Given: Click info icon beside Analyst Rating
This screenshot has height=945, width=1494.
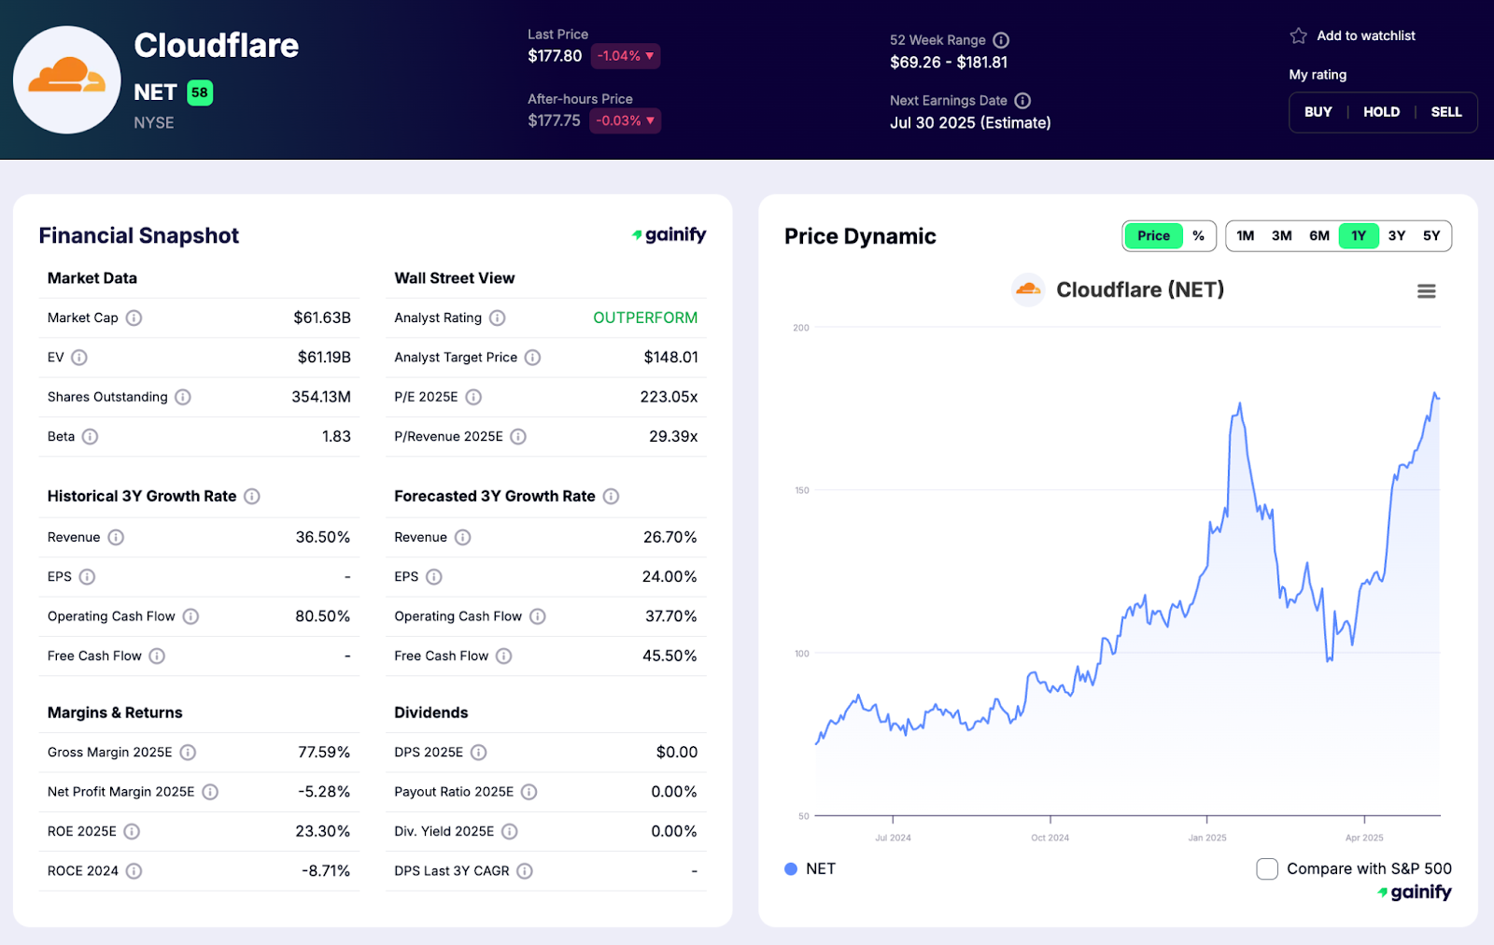Looking at the screenshot, I should pyautogui.click(x=498, y=317).
